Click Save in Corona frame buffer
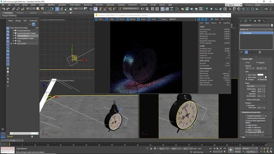The image size is (274, 154). tap(99, 19)
